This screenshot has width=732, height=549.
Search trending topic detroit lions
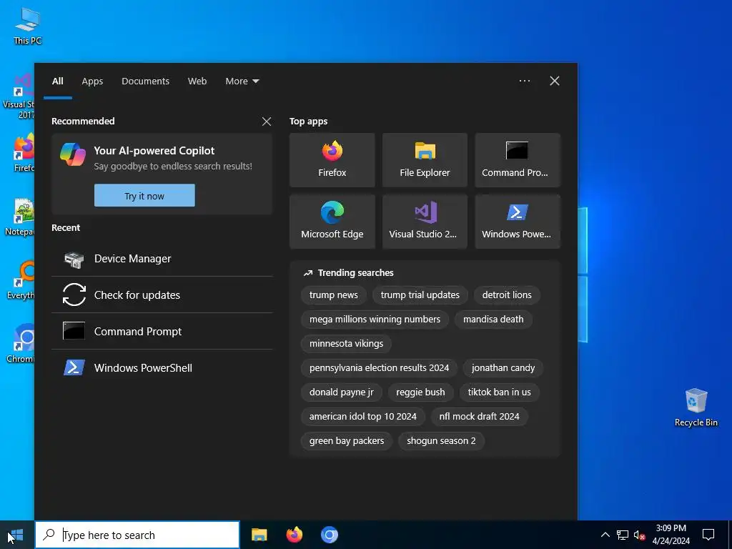point(507,295)
